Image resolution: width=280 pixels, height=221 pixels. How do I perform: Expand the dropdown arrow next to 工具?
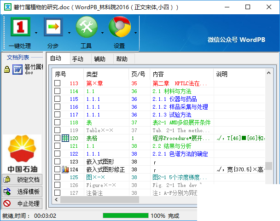click(x=102, y=33)
